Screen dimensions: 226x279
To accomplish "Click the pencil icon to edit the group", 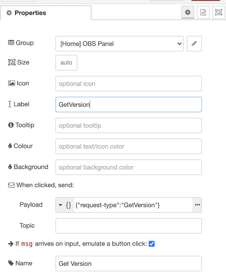I will (x=195, y=43).
